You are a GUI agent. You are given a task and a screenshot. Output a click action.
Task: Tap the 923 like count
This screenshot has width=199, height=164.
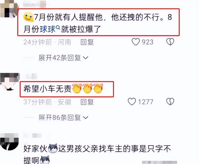[x=147, y=42]
